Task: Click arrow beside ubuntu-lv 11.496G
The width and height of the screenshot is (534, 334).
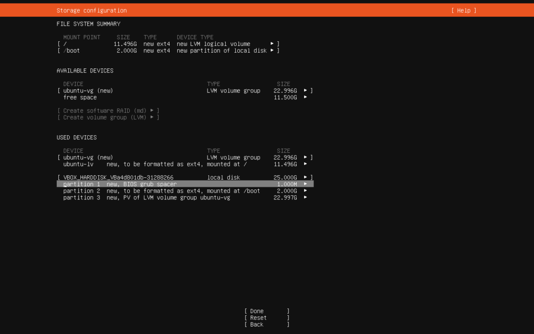Action: tap(306, 164)
